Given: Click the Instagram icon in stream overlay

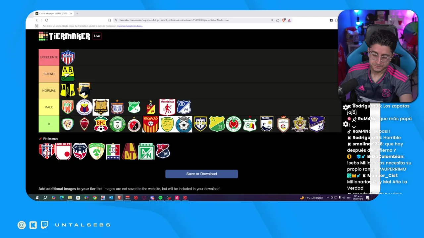Looking at the screenshot, I should (22, 225).
